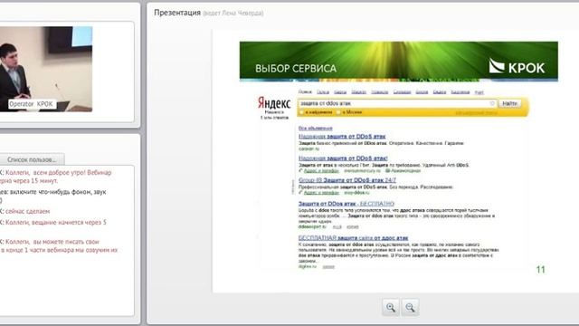The width and height of the screenshot is (579, 326).
Task: Open ad result with Оперативно. Качественно snippet
Action: [x=342, y=137]
